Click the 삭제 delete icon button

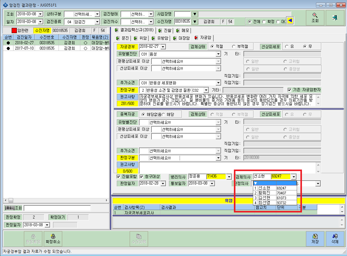click(335, 239)
